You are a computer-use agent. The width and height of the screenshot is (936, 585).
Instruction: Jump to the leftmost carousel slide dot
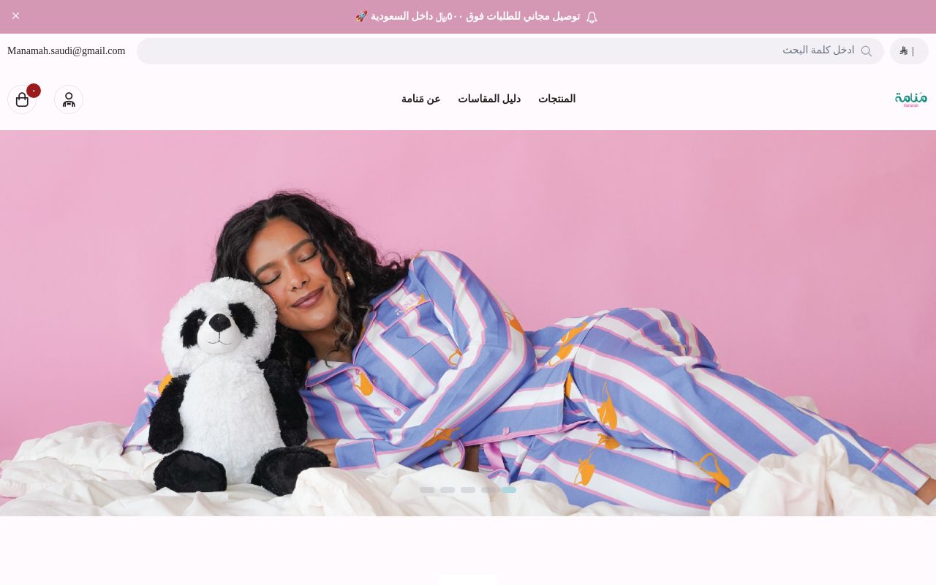[x=427, y=490]
